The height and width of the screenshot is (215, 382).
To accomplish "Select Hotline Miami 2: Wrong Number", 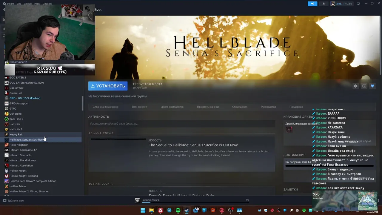I will [29, 191].
